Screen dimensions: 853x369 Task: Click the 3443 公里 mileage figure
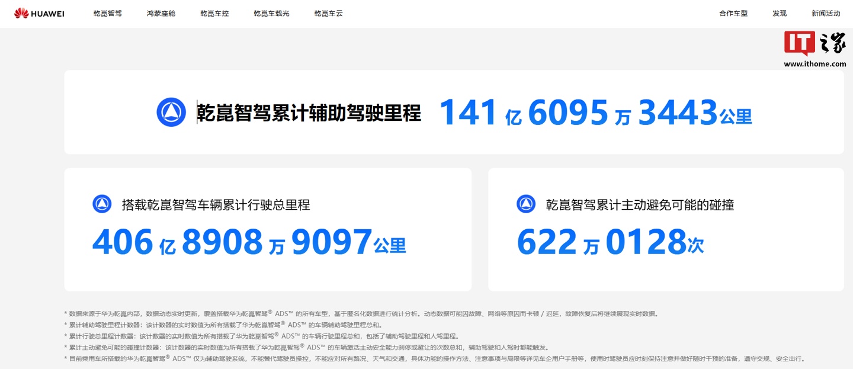point(695,113)
